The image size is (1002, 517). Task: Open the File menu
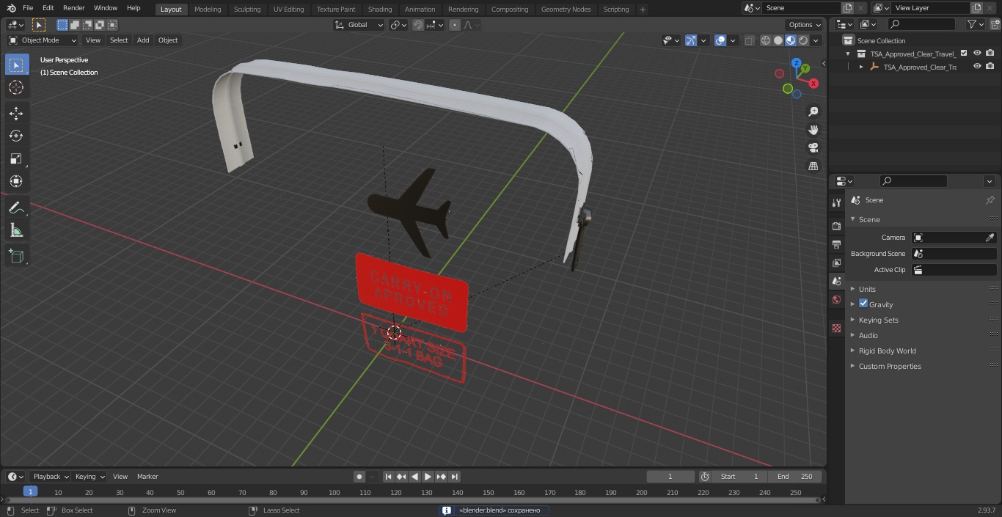tap(28, 8)
